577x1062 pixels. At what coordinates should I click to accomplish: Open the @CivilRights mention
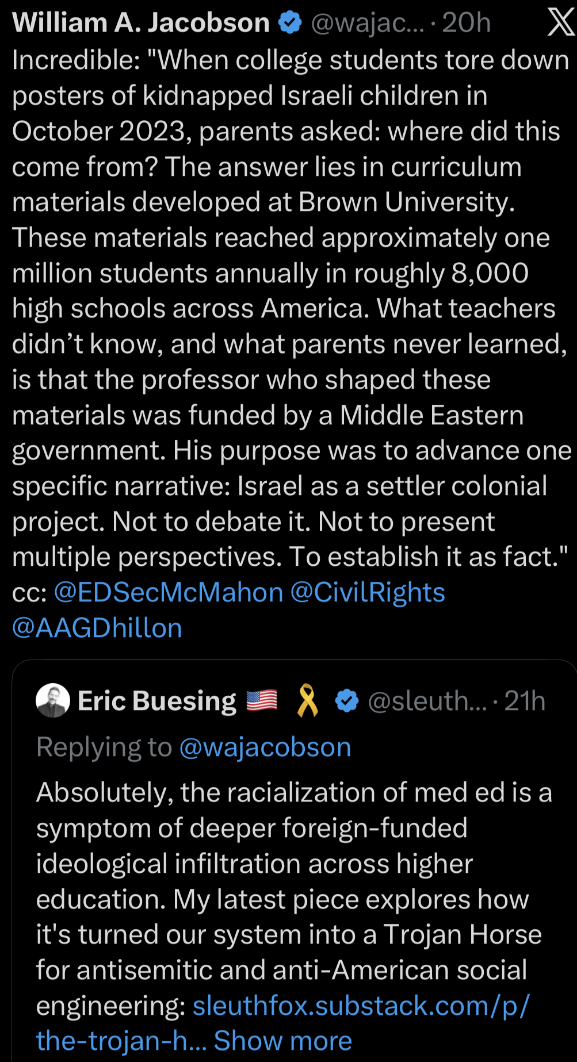368,592
